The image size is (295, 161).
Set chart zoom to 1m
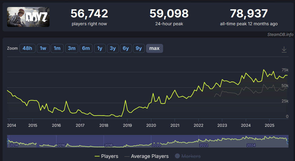tap(57, 48)
